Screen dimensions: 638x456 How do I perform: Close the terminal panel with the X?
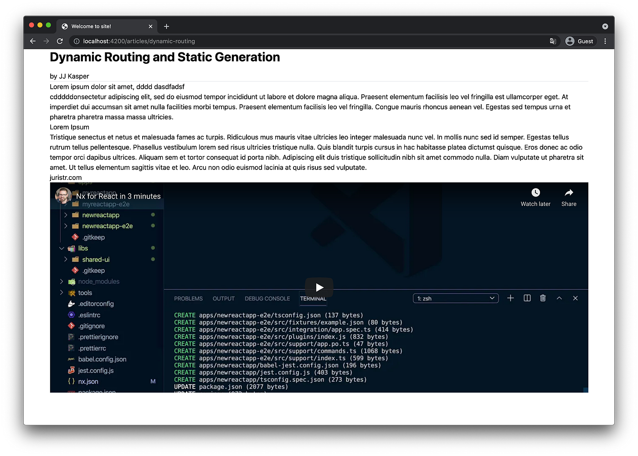pyautogui.click(x=575, y=298)
